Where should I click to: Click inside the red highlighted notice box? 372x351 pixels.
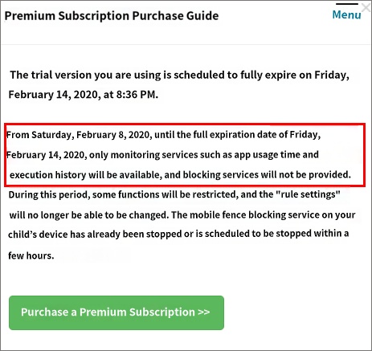coord(185,154)
